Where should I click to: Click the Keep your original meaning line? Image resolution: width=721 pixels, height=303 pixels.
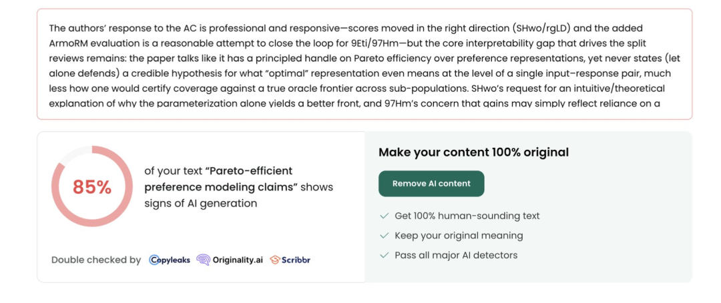pos(459,236)
